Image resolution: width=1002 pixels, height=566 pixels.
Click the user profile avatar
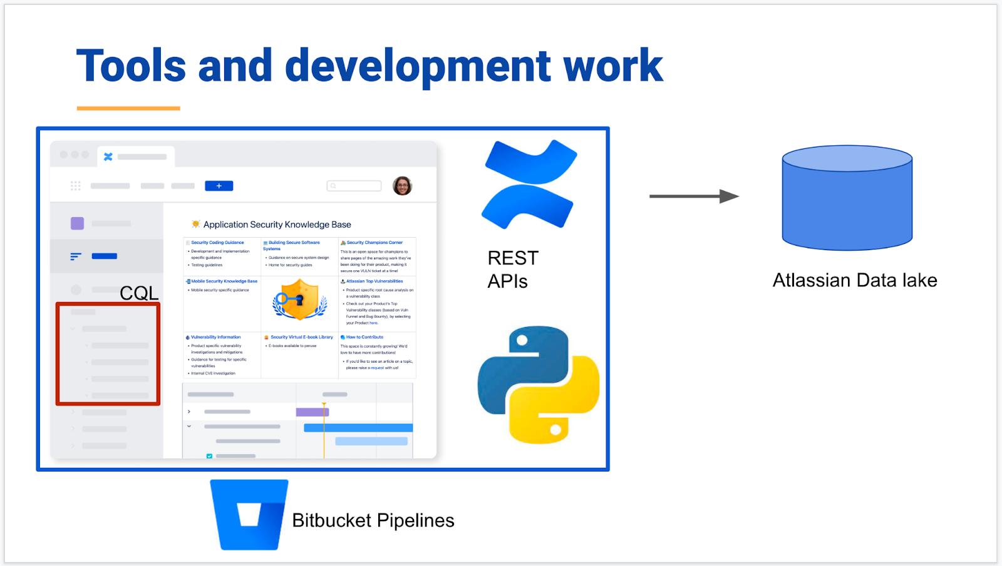pyautogui.click(x=403, y=186)
